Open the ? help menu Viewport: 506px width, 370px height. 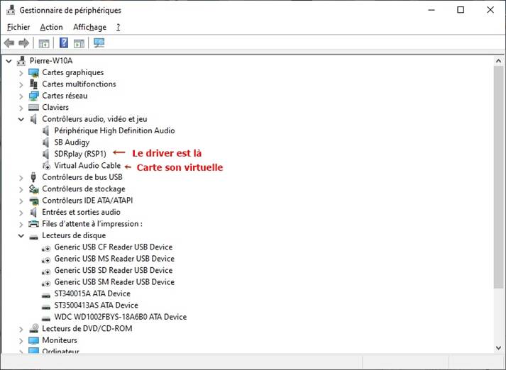pos(118,27)
